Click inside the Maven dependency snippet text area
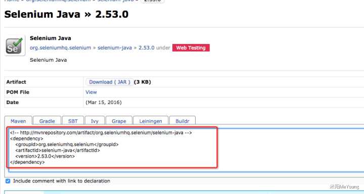 coord(186,150)
